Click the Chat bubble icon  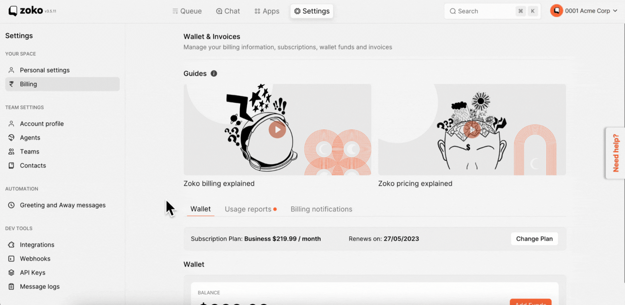tap(219, 11)
